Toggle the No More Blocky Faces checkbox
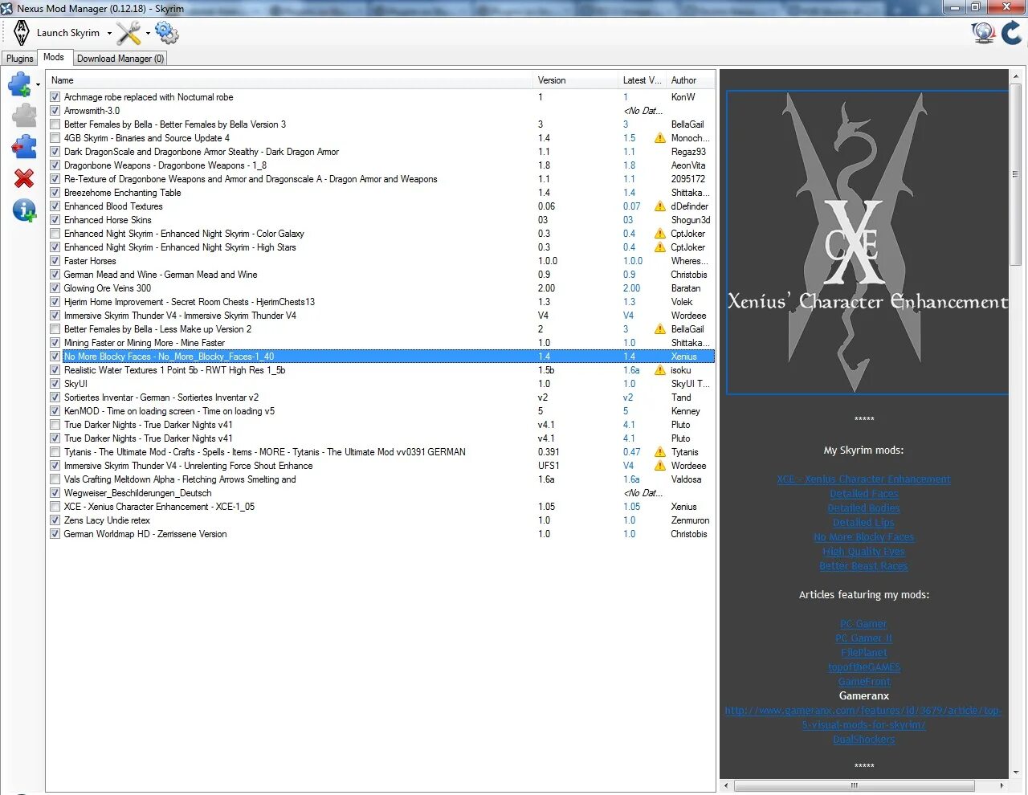Viewport: 1028px width, 795px height. point(55,357)
